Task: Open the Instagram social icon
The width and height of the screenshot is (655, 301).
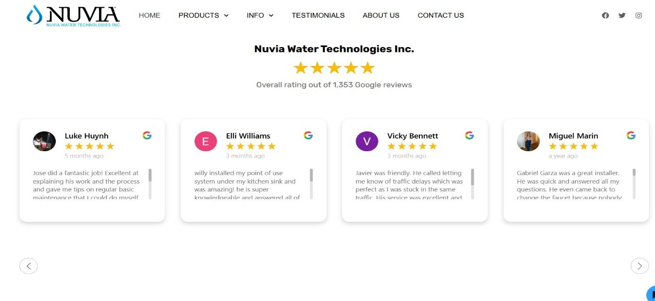Action: pyautogui.click(x=639, y=16)
